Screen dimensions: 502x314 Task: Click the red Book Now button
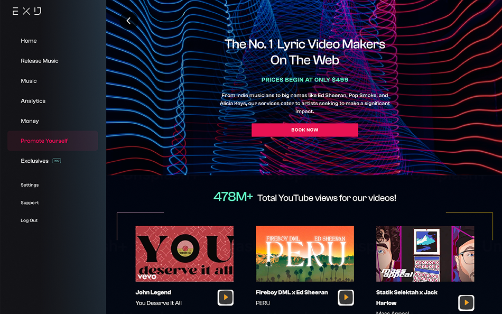(x=305, y=130)
